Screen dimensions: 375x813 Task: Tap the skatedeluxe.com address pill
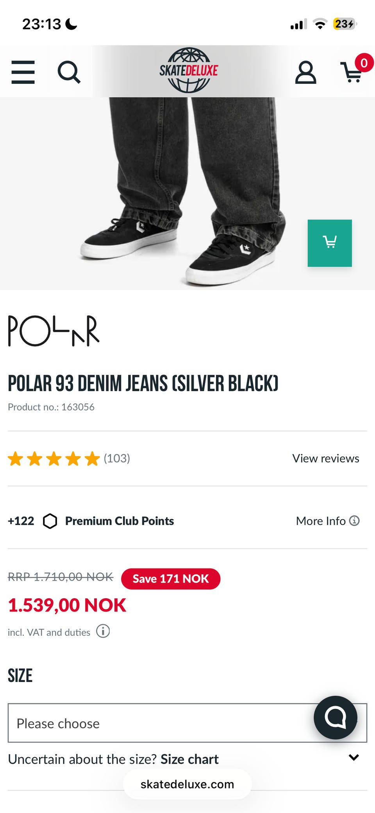pyautogui.click(x=187, y=784)
